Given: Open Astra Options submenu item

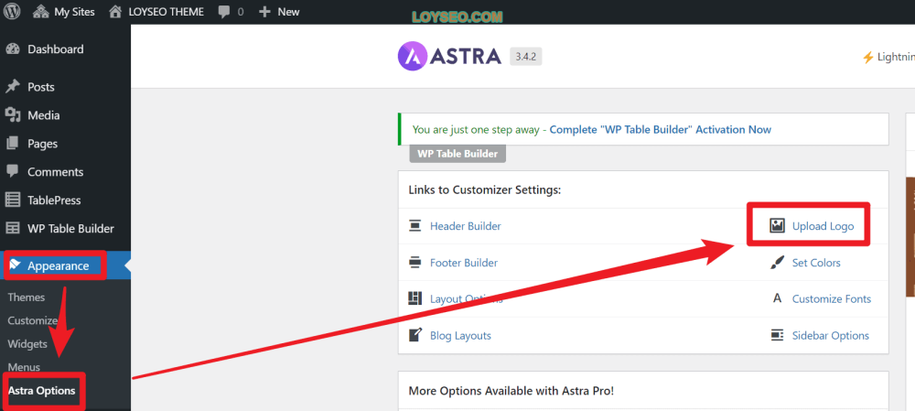Looking at the screenshot, I should (x=41, y=390).
